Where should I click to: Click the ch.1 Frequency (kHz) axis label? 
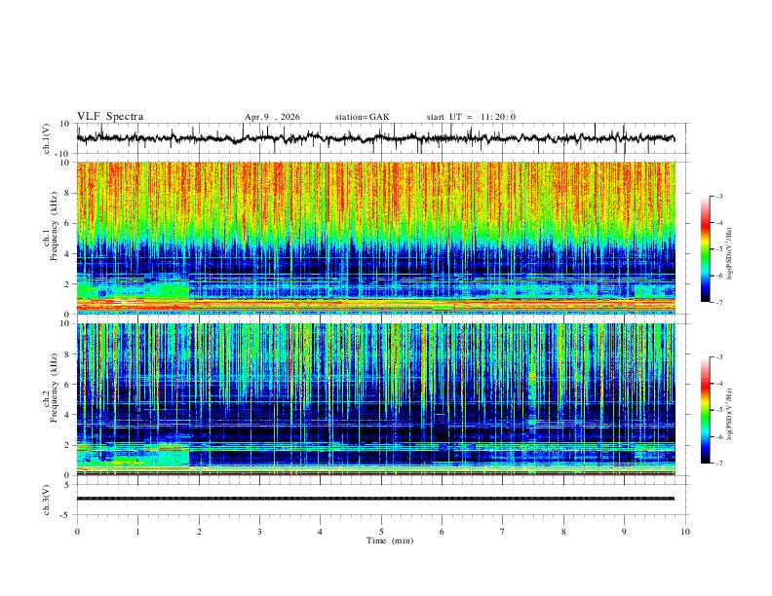51,225
